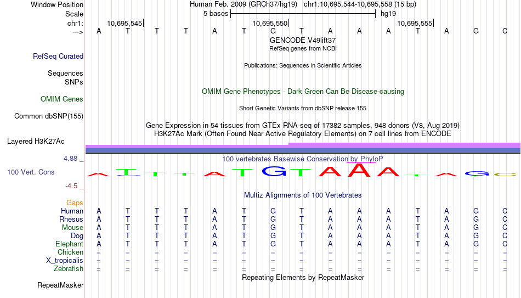Click the OMIM Genes track label
Viewport: 521px width, 298px height.
click(x=62, y=99)
